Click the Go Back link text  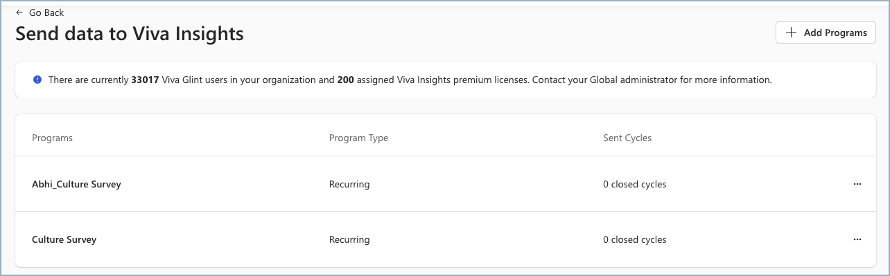coord(46,12)
